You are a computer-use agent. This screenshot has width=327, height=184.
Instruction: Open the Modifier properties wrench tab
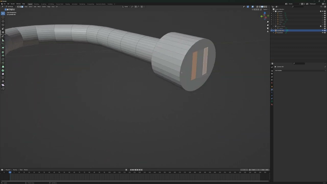pyautogui.click(x=272, y=89)
